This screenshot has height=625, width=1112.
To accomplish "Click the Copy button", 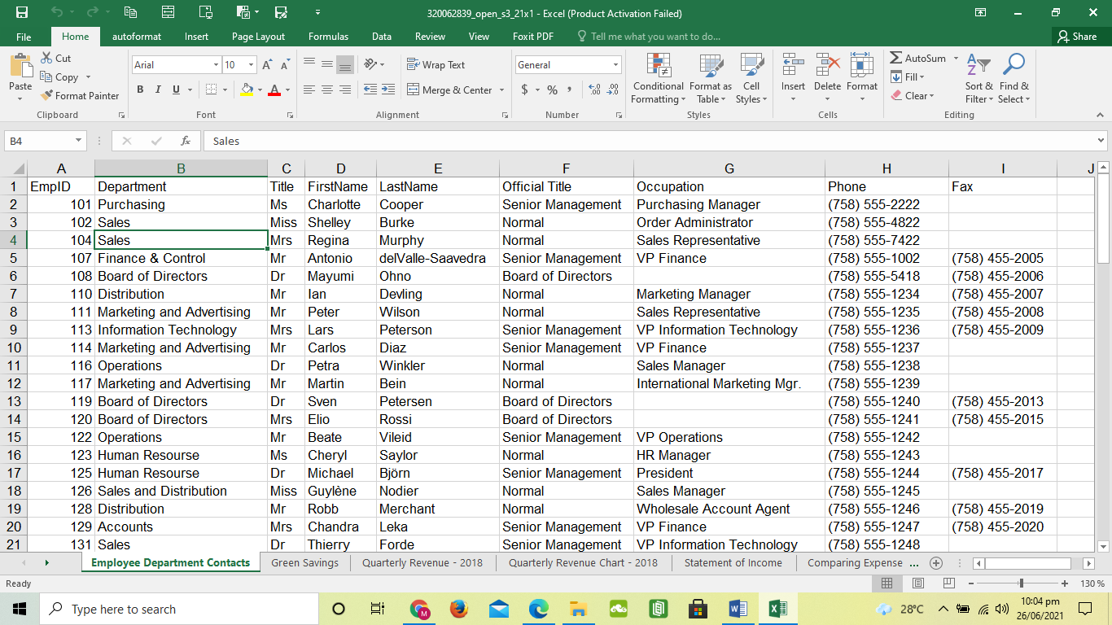I will [60, 77].
